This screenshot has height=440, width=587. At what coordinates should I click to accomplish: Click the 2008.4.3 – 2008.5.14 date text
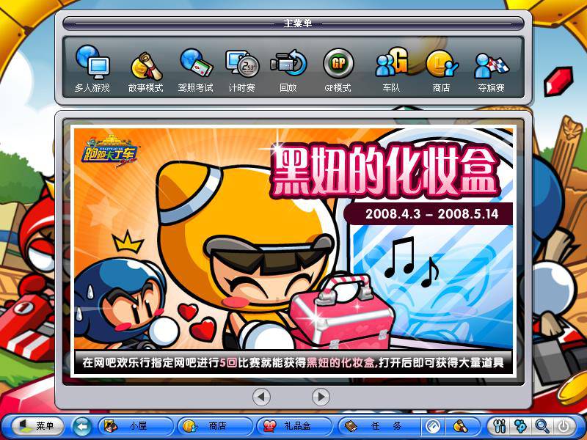pos(431,214)
